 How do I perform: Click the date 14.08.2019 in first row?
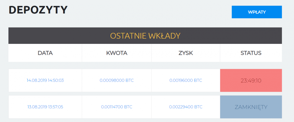point(37,80)
